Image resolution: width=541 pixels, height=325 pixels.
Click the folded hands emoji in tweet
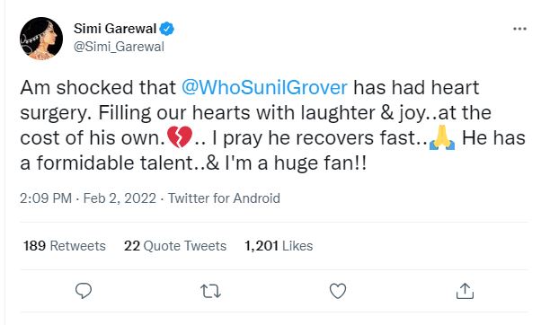[x=442, y=137]
